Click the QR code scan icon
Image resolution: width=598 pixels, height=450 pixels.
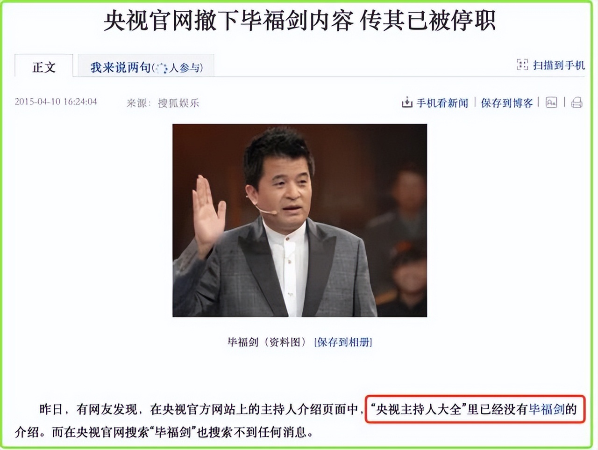522,65
